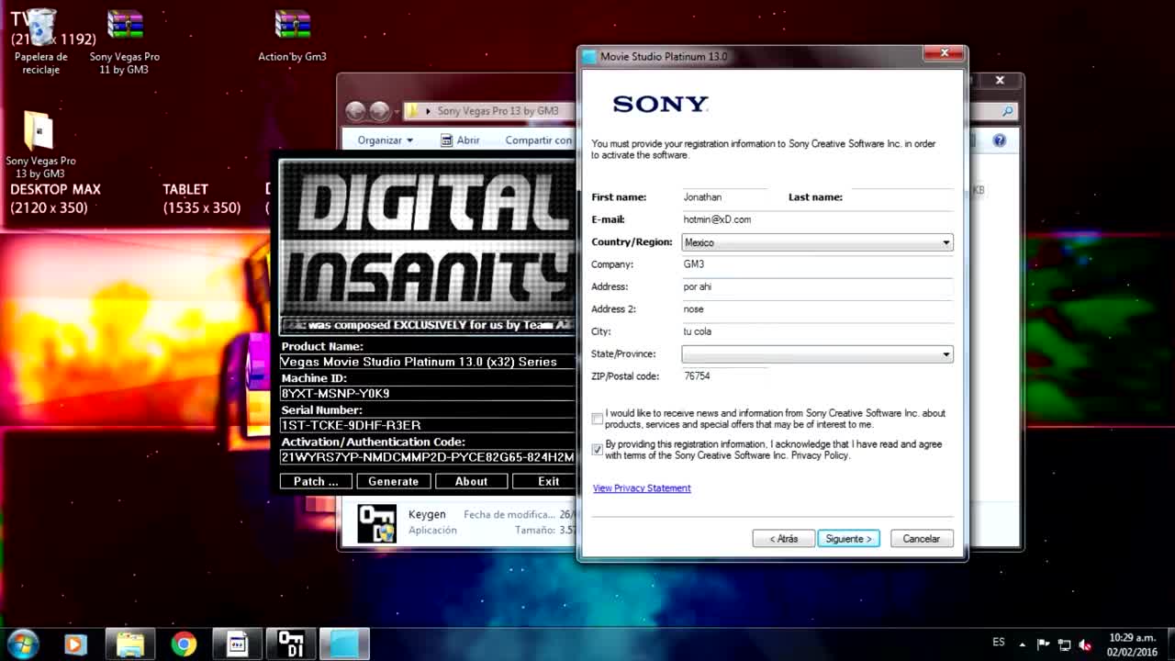
Task: Open Windows Explorer from the taskbar
Action: [x=130, y=644]
